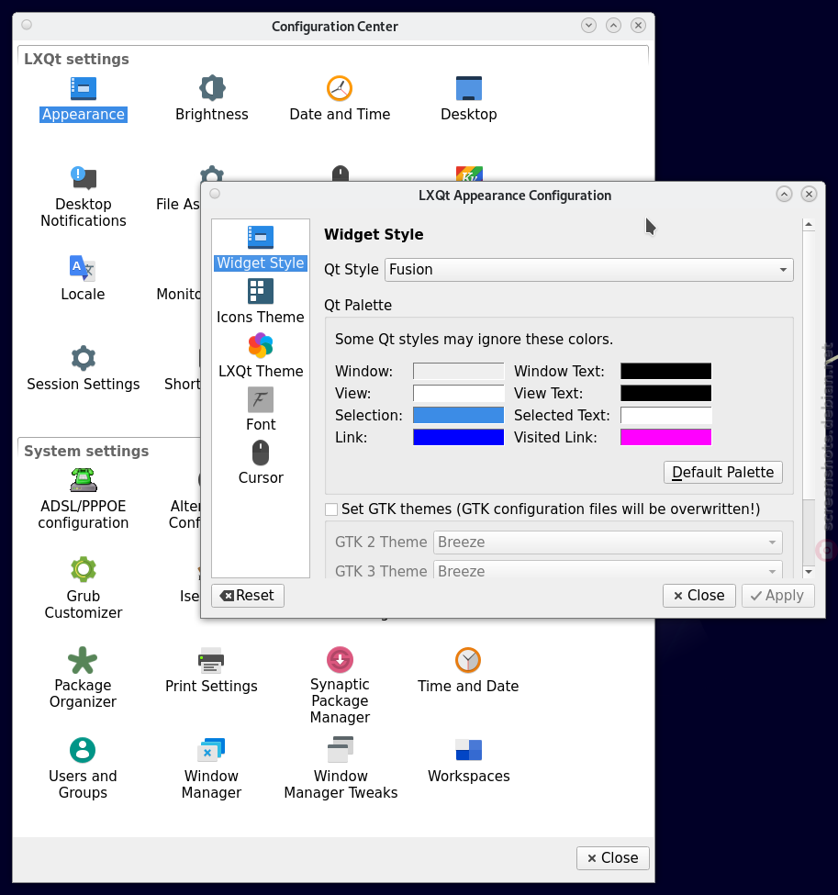
Task: Open Window Manager Tweaks icon
Action: (341, 750)
